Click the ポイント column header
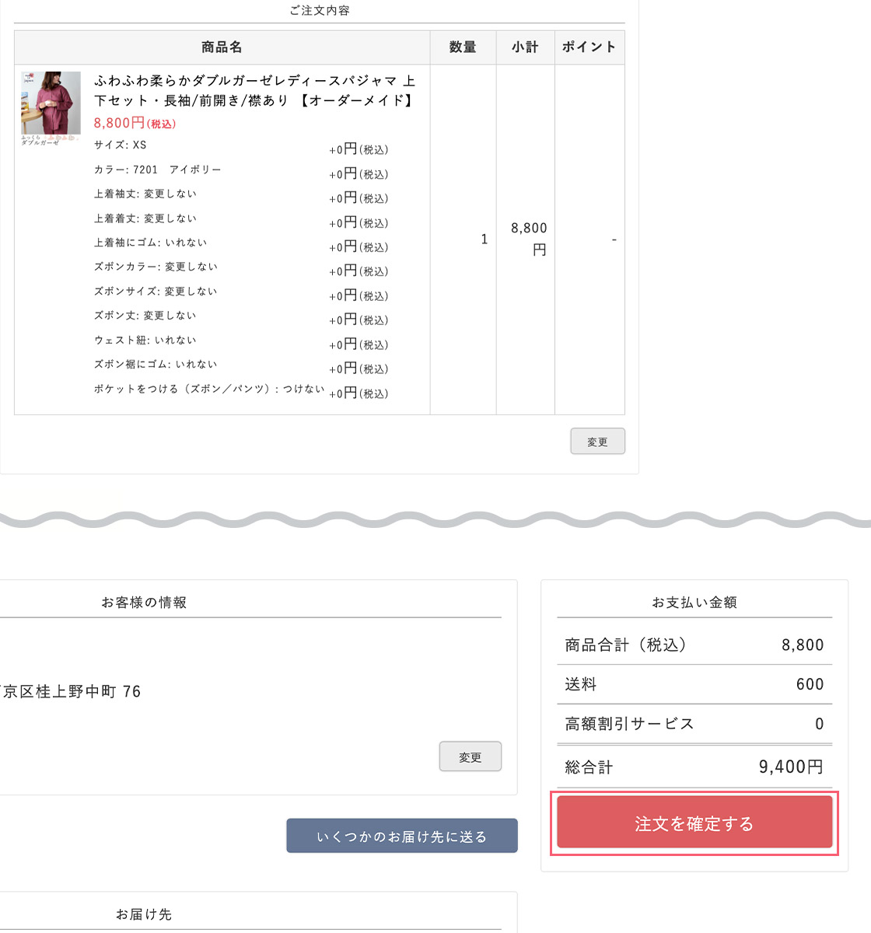This screenshot has width=871, height=933. coord(589,47)
